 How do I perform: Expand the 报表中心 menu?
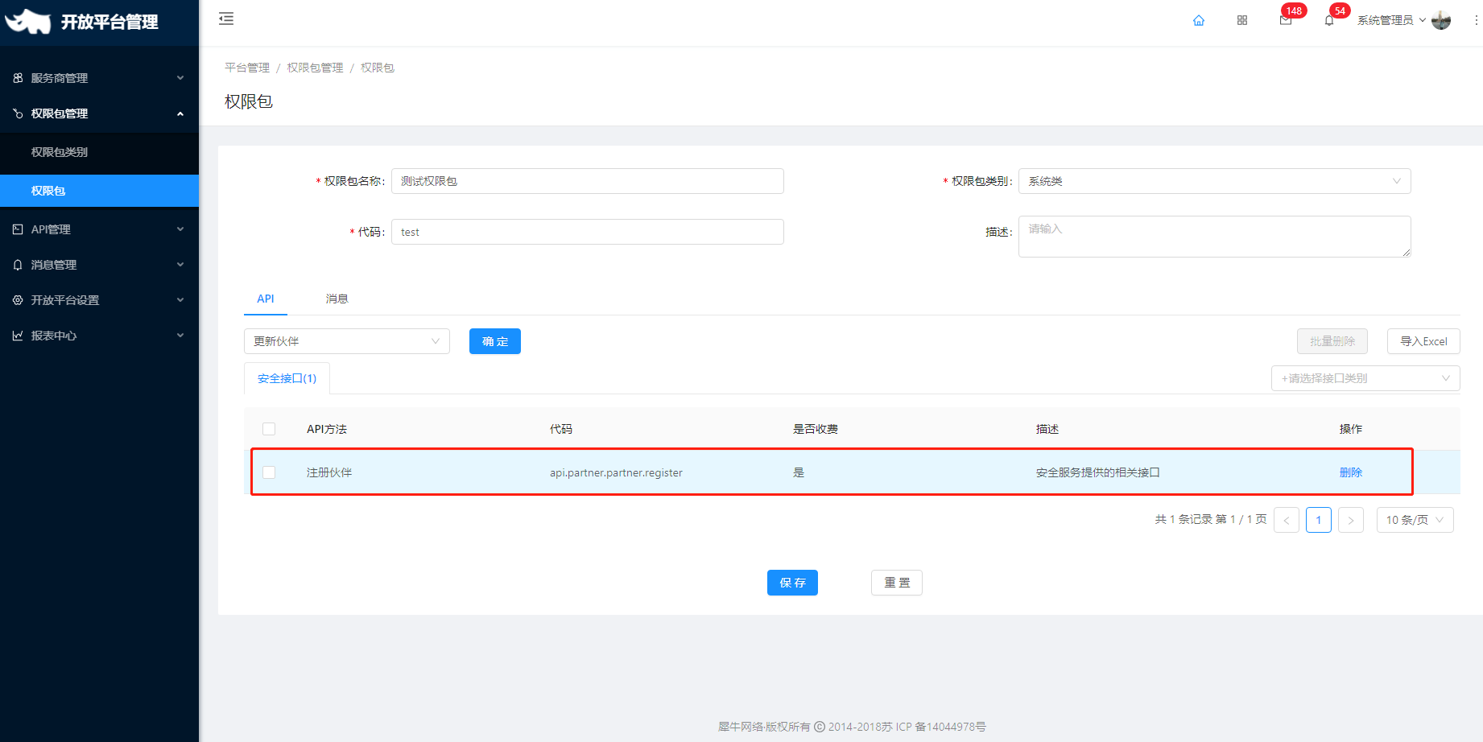(x=99, y=336)
